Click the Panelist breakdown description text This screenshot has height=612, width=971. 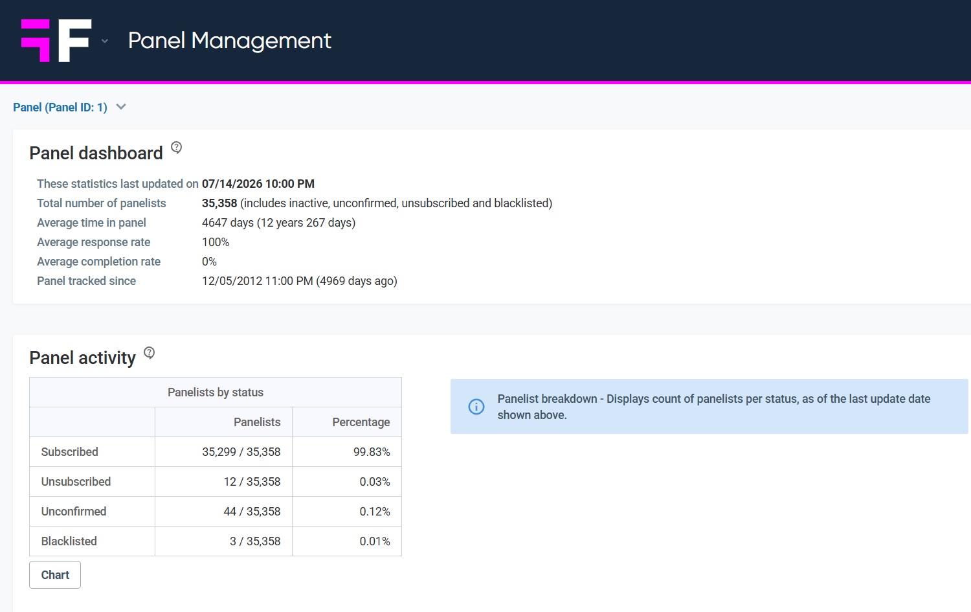pos(714,407)
